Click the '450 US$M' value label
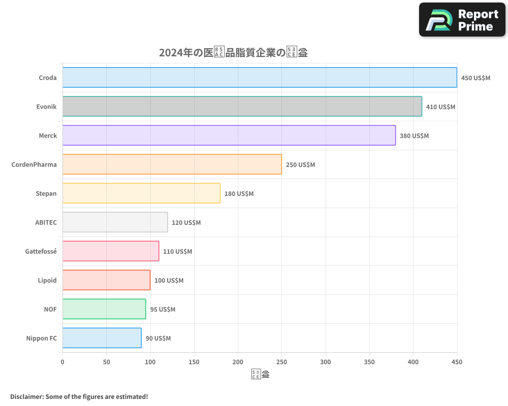508x406 pixels. click(474, 78)
